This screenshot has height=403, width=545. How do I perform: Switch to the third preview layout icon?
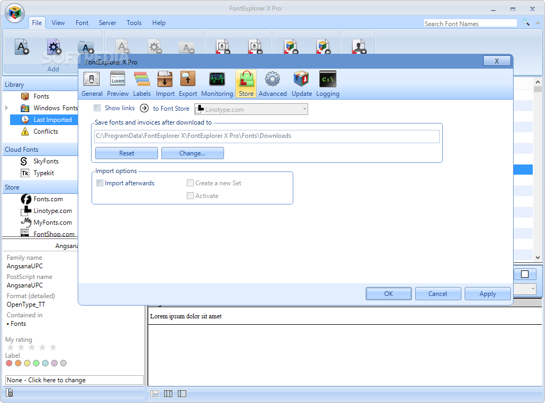182,393
